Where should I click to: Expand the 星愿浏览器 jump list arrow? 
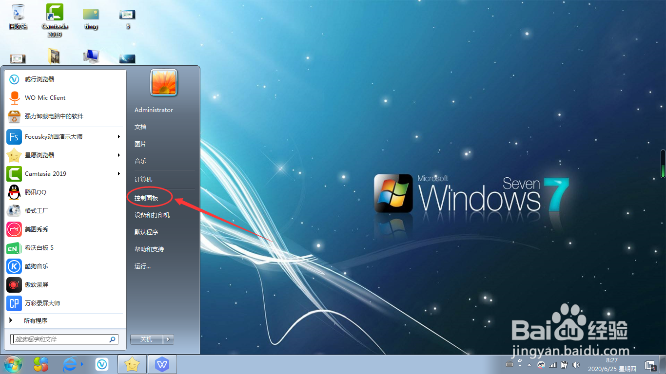pos(119,155)
